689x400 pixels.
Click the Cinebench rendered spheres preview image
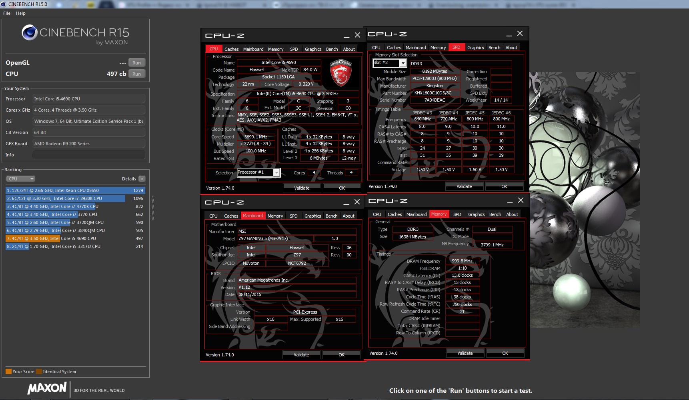pyautogui.click(x=585, y=200)
